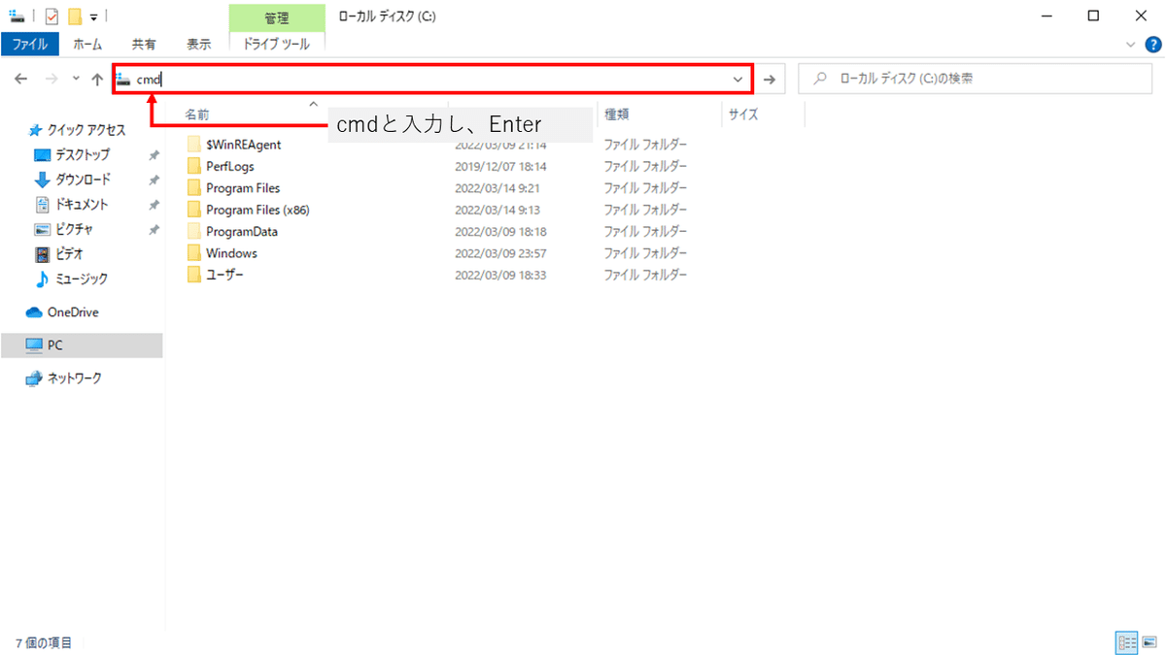
Task: Open the address bar history dropdown
Action: tap(738, 80)
